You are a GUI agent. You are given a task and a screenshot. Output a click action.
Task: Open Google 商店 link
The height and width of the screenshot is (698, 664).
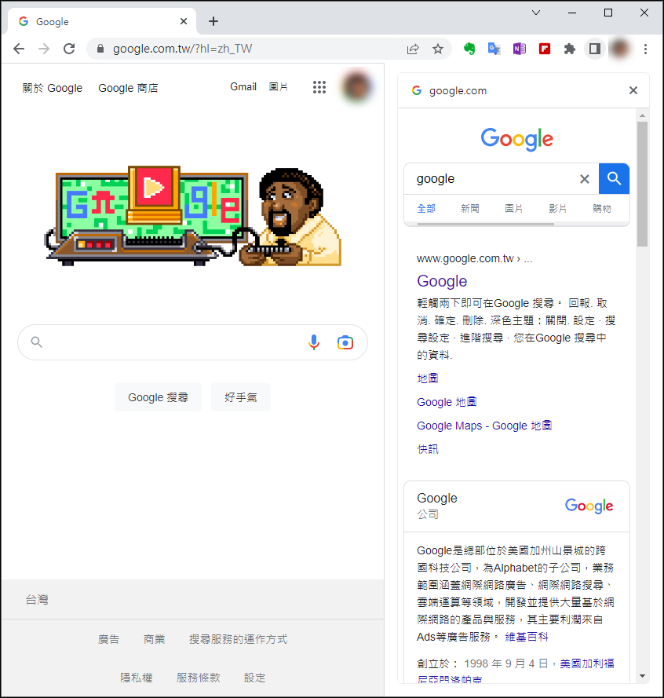128,88
